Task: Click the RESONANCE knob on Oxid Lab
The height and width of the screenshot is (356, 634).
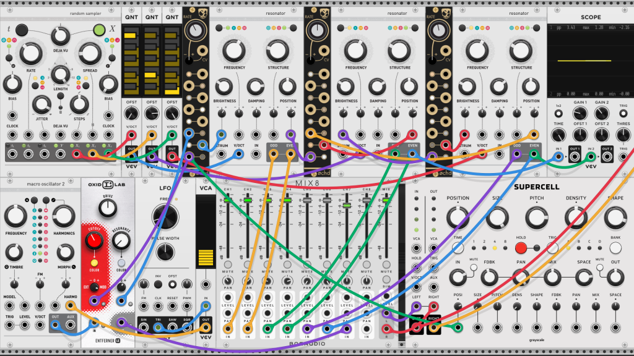Action: tap(121, 241)
